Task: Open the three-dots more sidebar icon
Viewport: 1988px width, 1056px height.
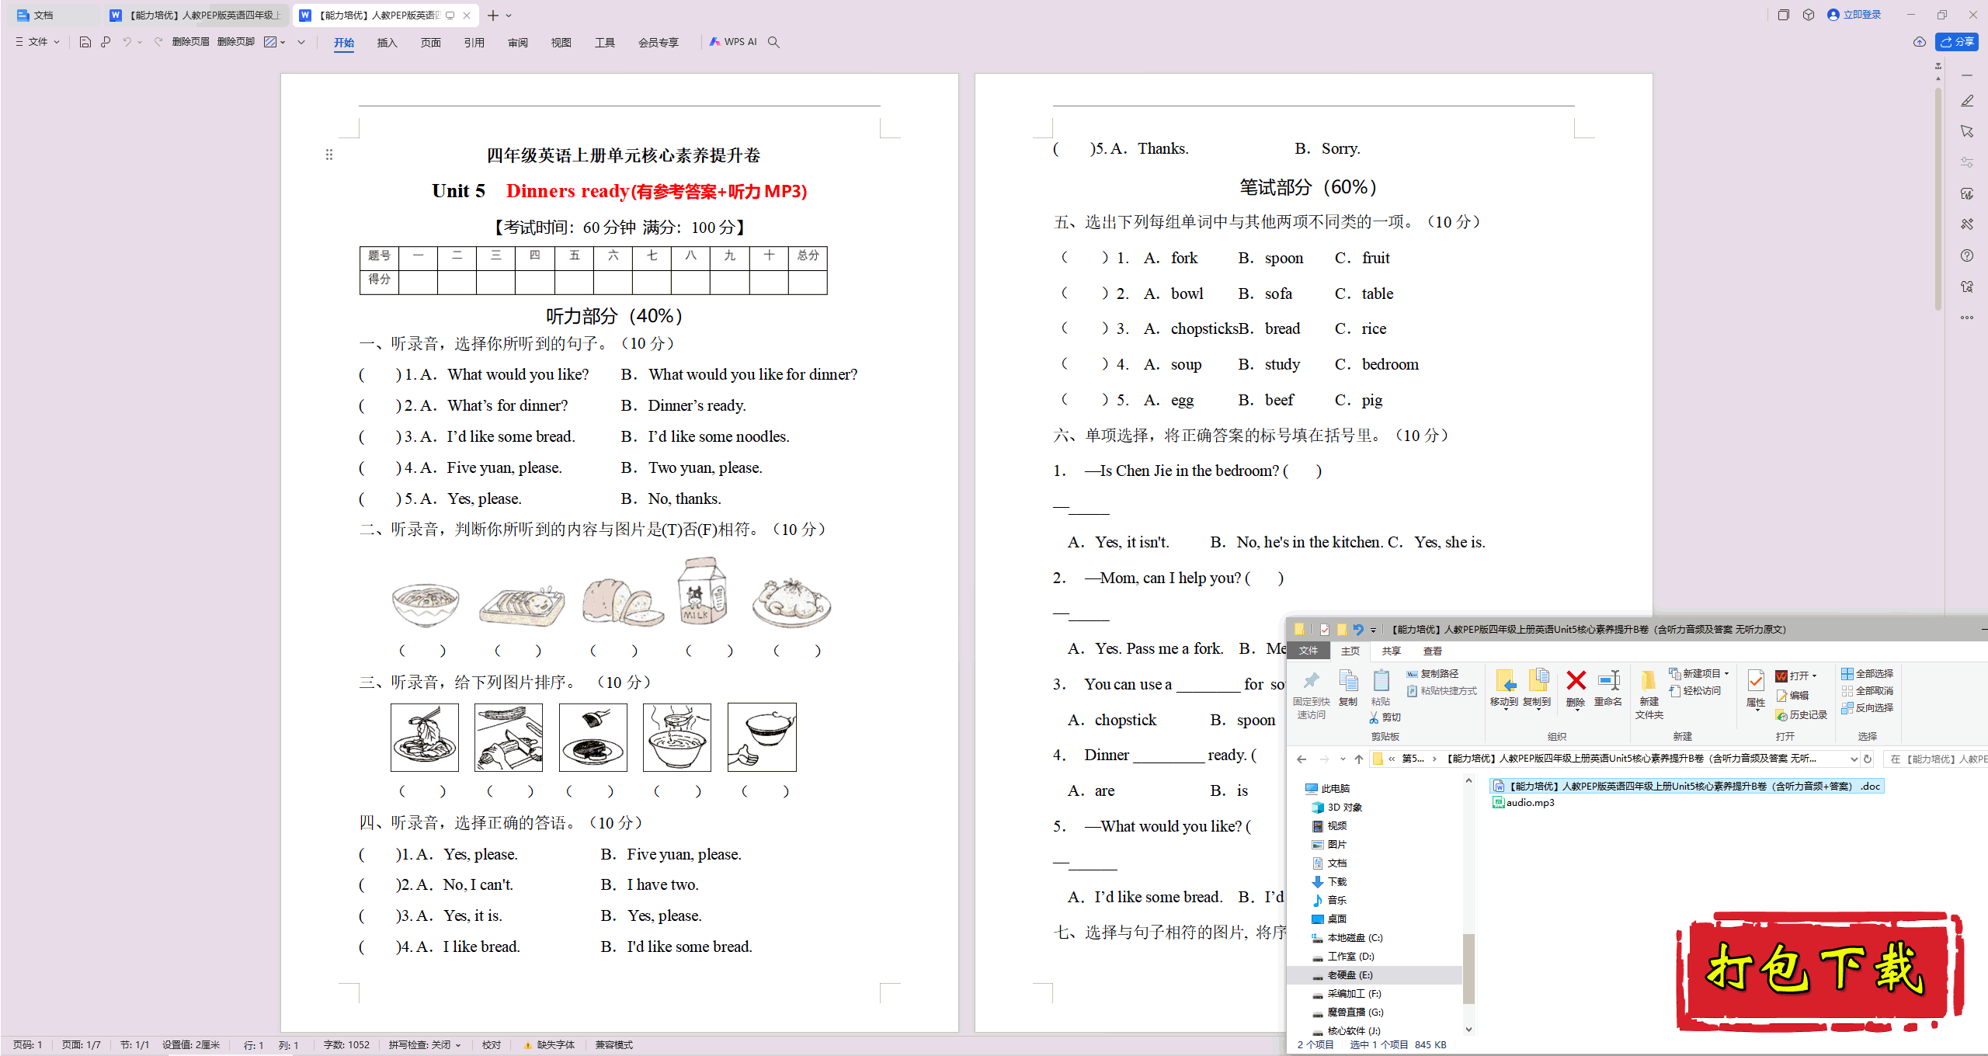Action: pos(1967,318)
